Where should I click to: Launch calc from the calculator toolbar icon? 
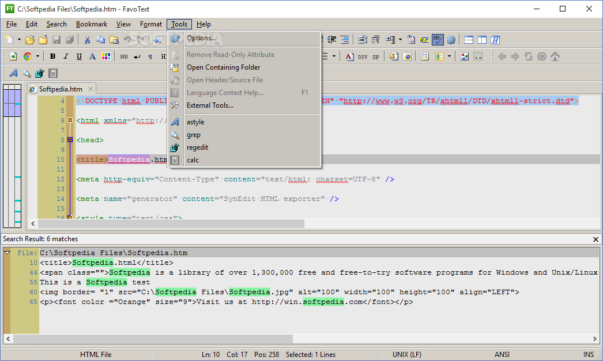[53, 73]
